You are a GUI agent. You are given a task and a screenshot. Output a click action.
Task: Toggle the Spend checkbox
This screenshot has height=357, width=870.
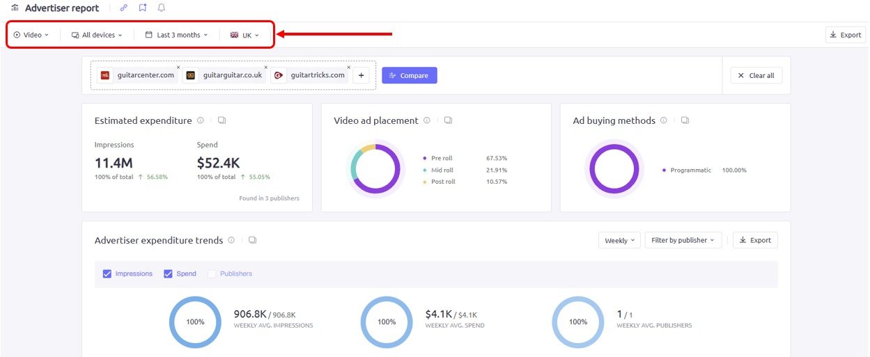tap(168, 273)
